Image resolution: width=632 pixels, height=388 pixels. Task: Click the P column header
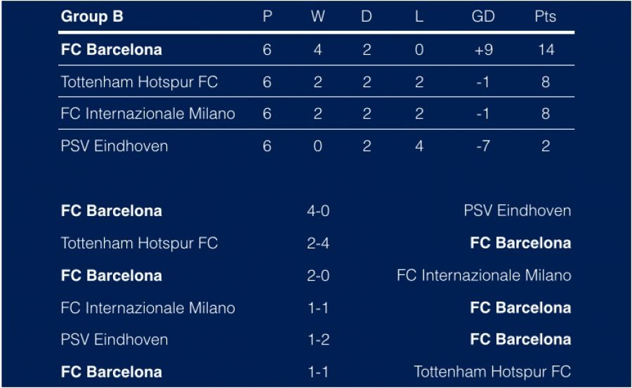point(267,17)
